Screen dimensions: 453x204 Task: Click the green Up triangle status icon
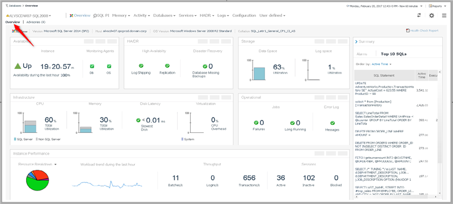pos(18,66)
